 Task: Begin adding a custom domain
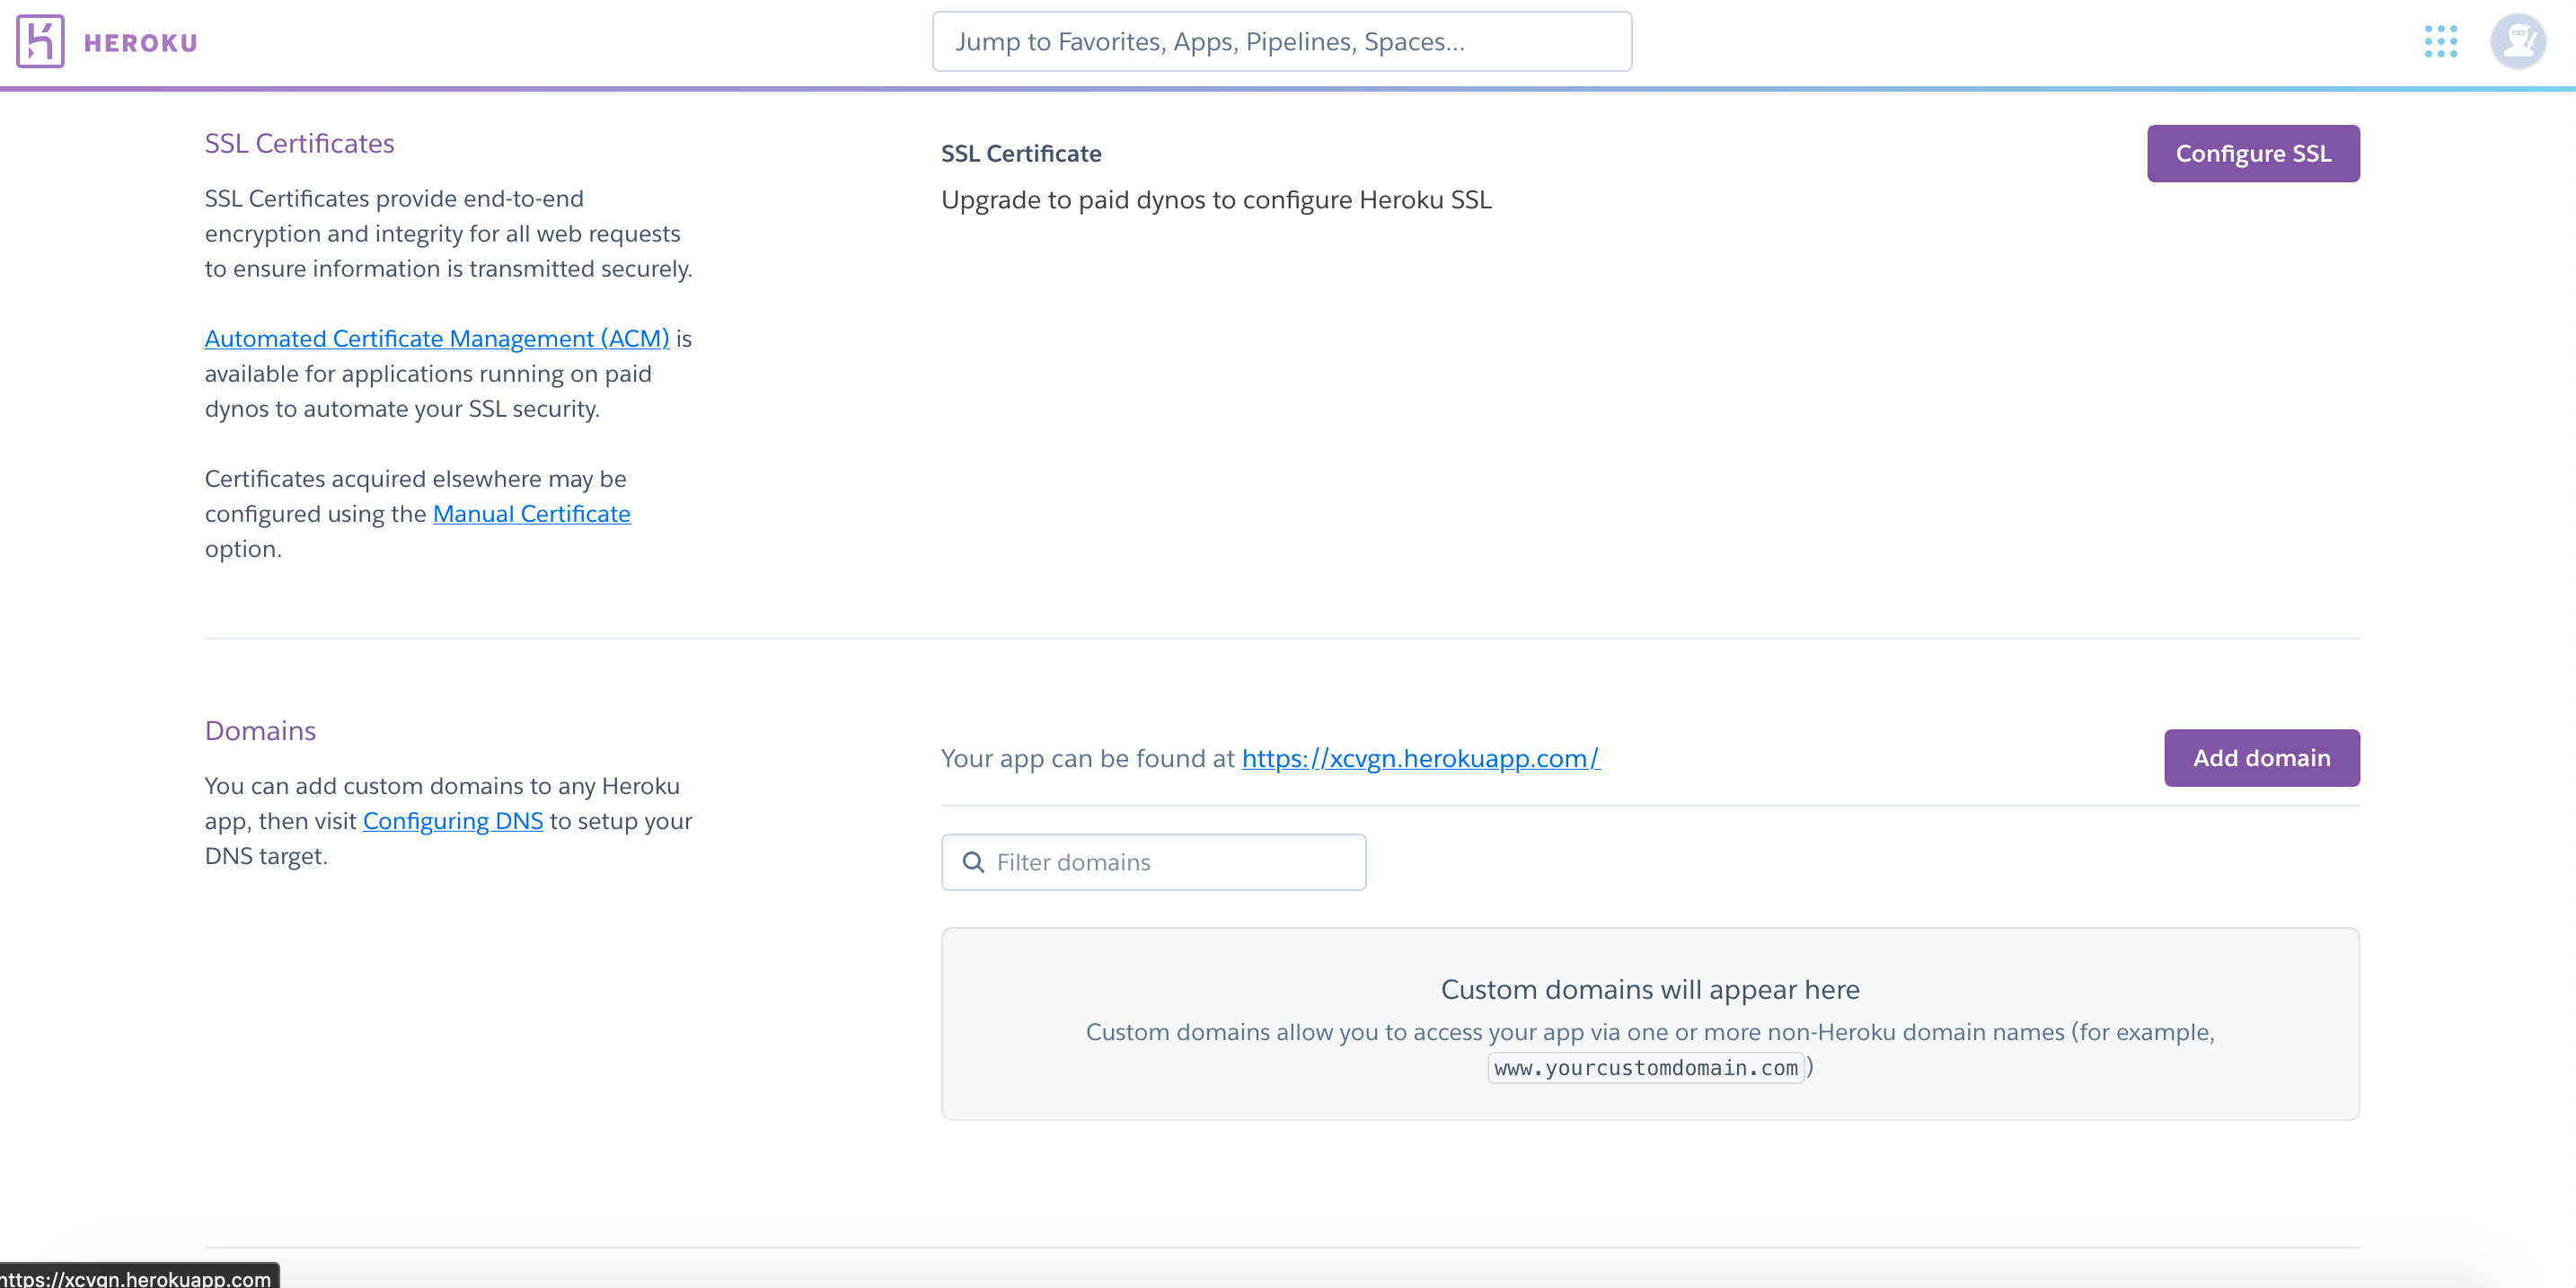2261,757
